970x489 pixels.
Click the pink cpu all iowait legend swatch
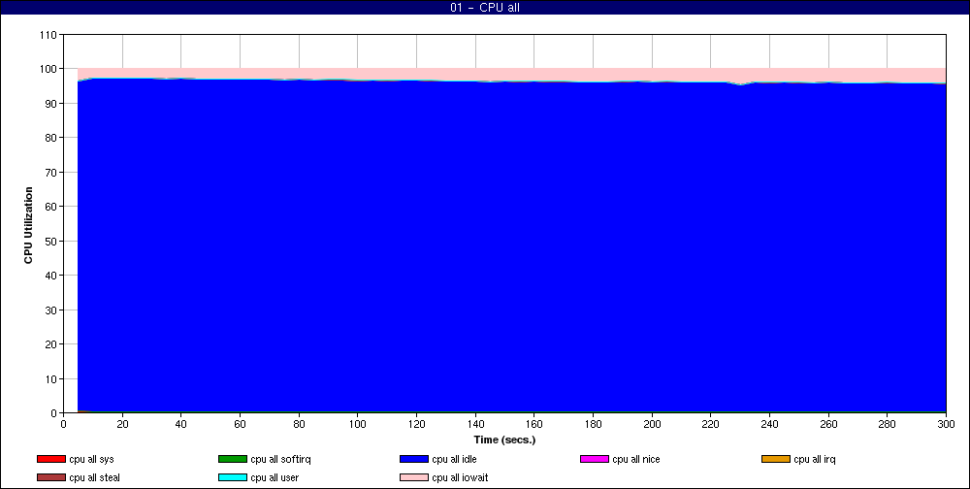(x=414, y=478)
